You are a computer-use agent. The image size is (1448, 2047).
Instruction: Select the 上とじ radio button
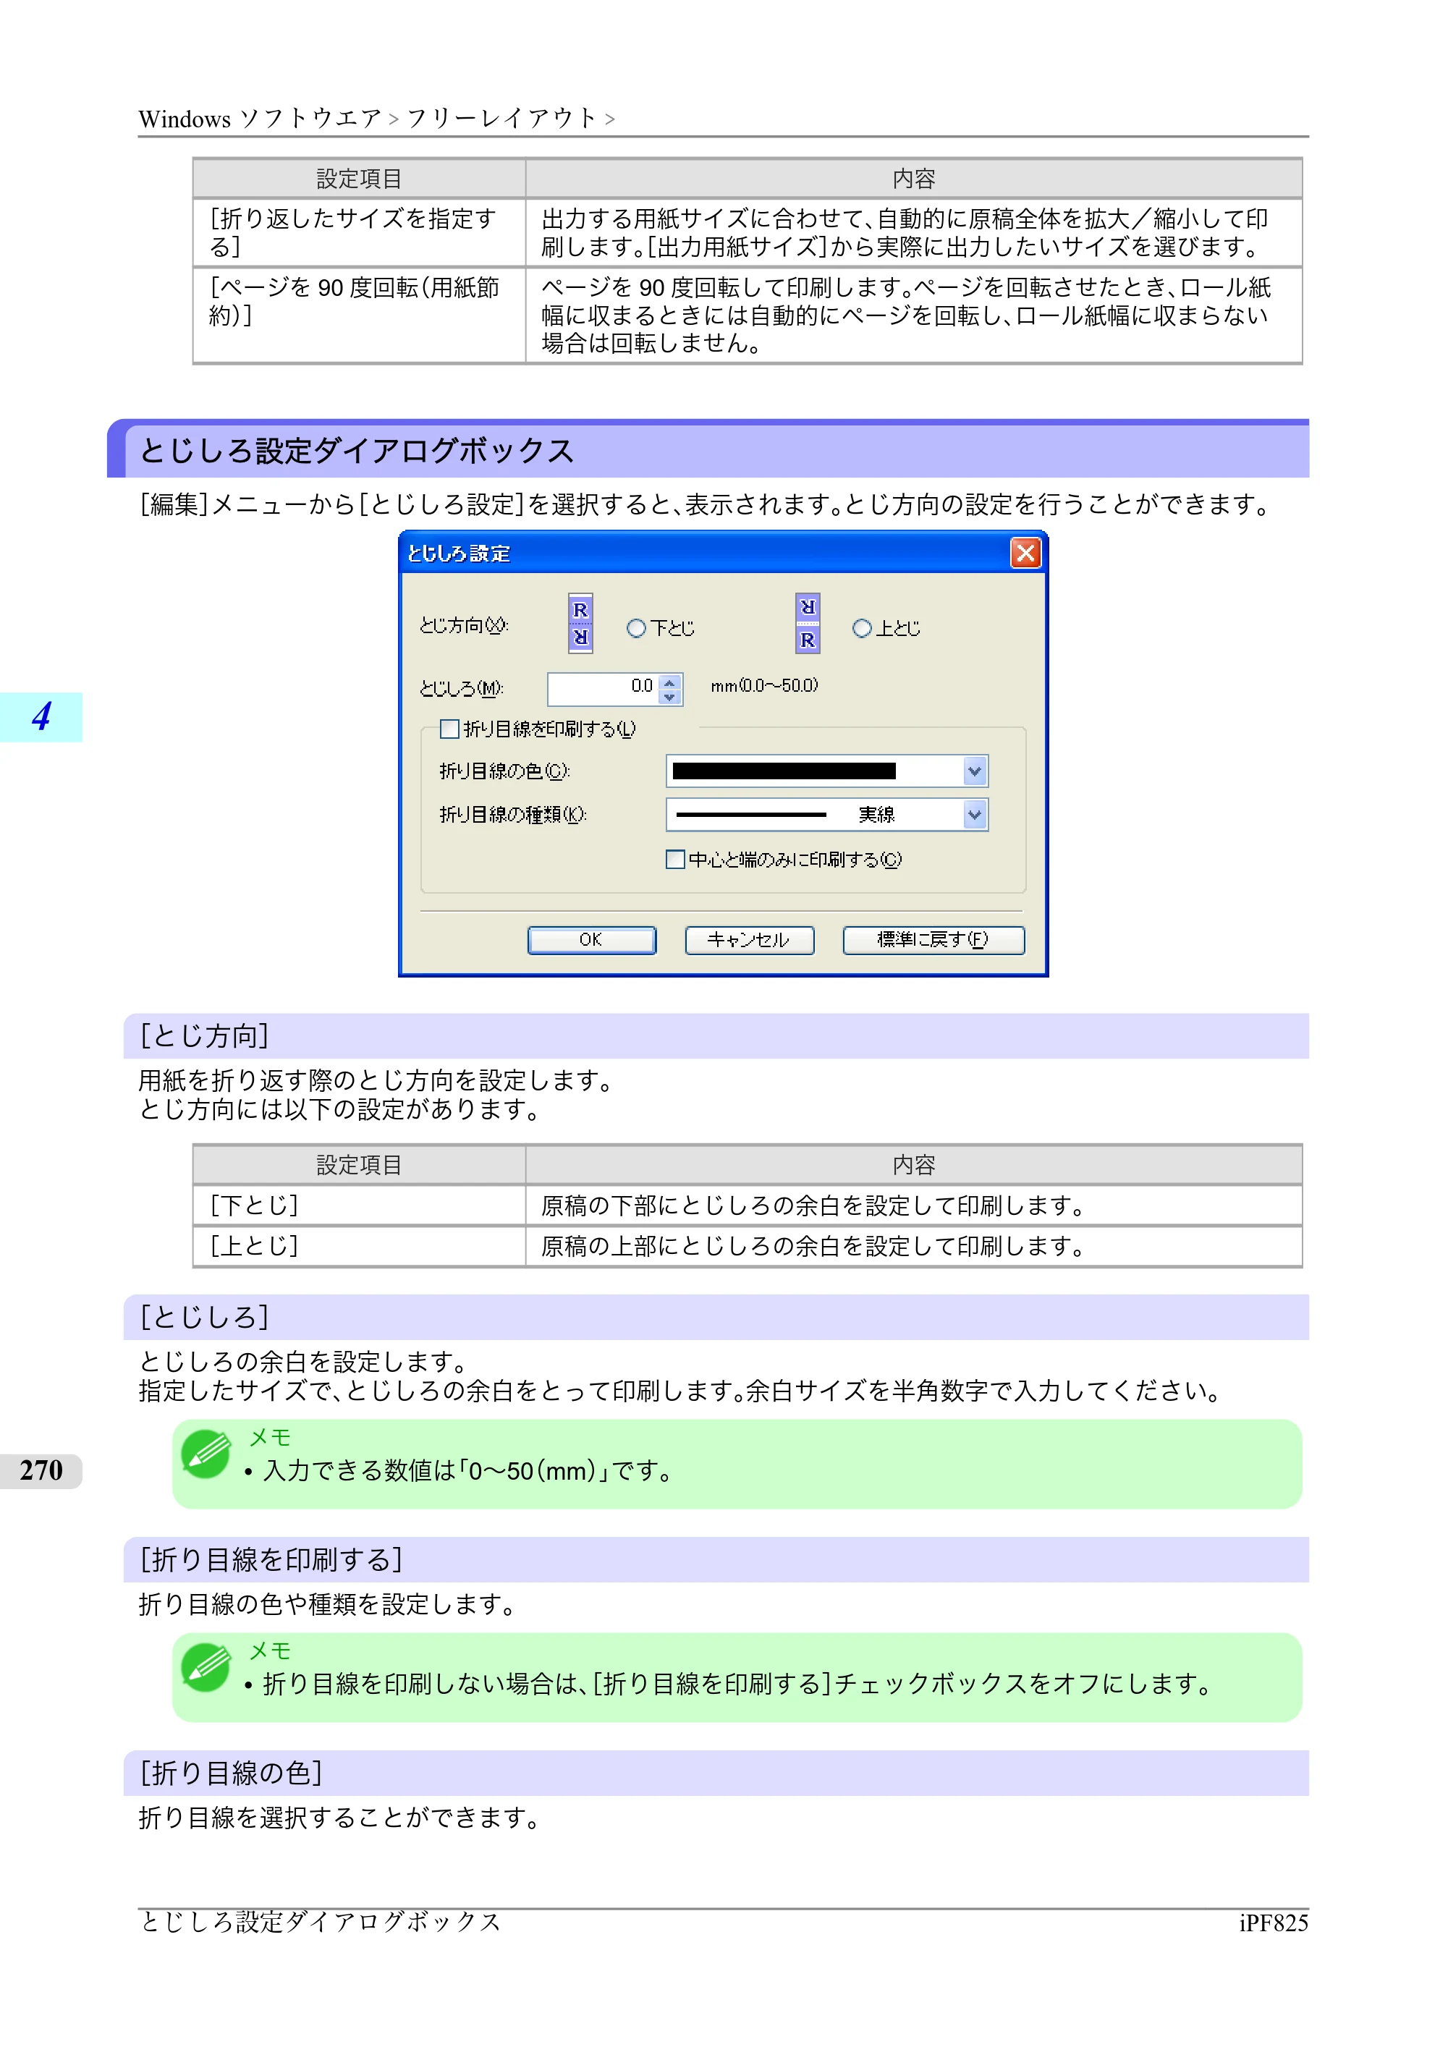click(x=861, y=629)
